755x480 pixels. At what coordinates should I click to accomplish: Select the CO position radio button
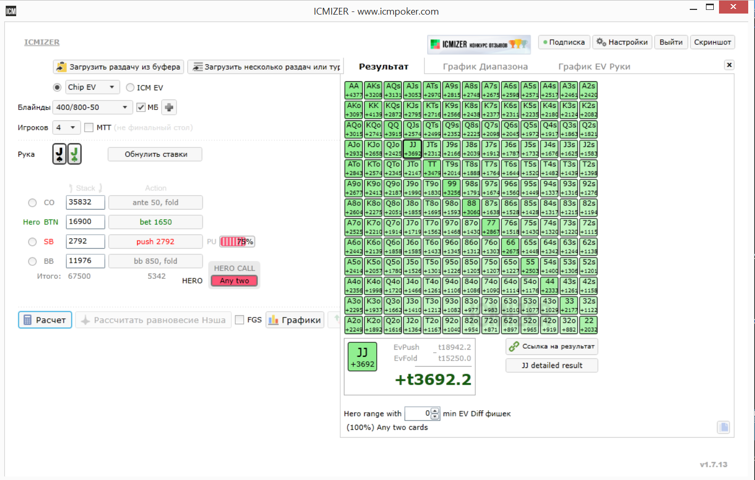32,203
